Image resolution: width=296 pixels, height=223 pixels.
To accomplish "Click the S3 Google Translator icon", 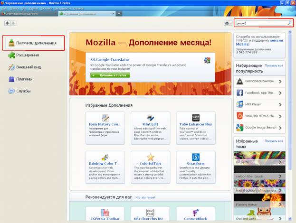I will click(207, 60).
